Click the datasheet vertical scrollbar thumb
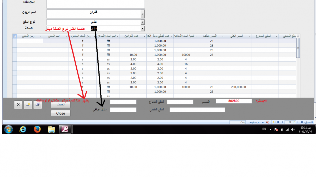The width and height of the screenshot is (316, 177). (x=298, y=48)
